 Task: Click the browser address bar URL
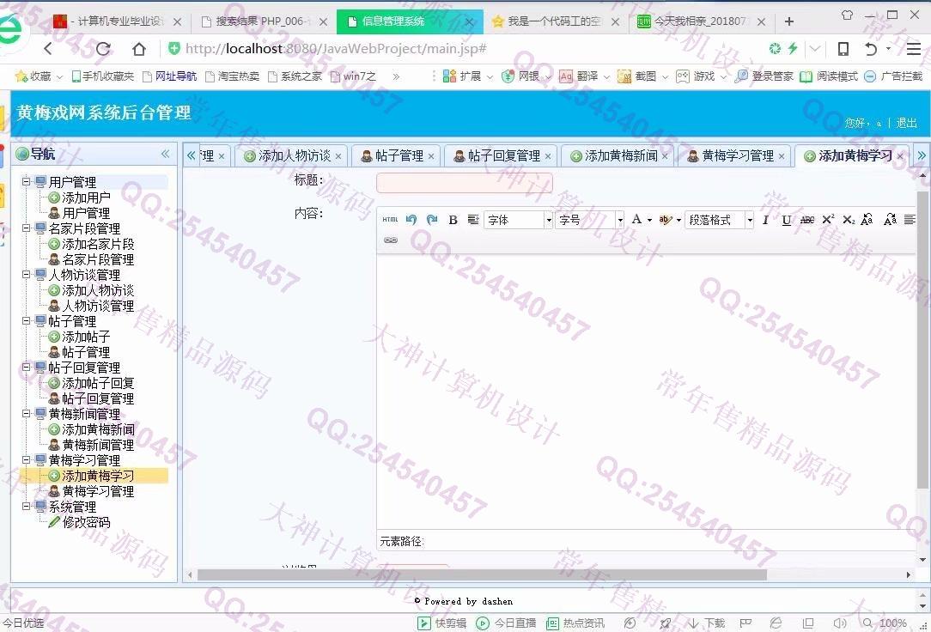coord(336,49)
